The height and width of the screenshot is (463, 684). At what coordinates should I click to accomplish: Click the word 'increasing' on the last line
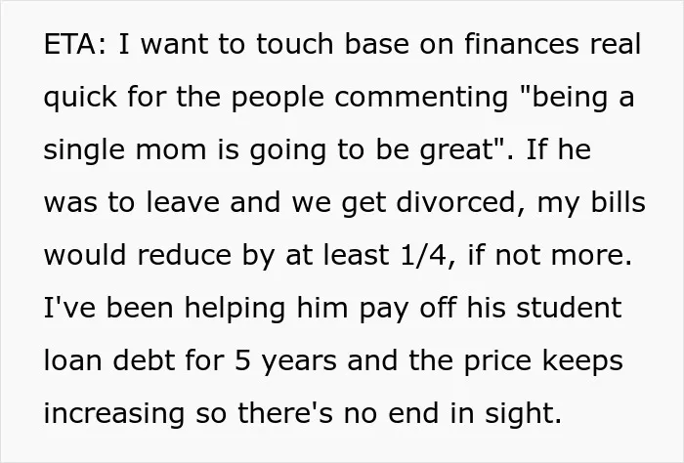pos(114,414)
